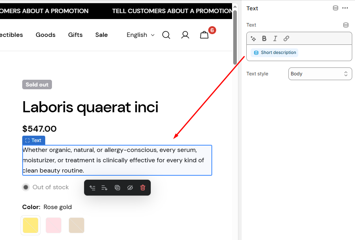355x240 pixels.
Task: Click the $547.00 price
Action: [x=39, y=129]
